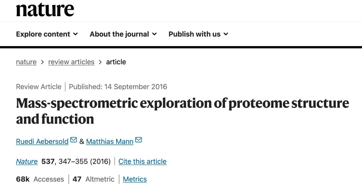Viewport: 362px width, 190px height.
Task: Click the envelope icon beside Matthias Mann
Action: [x=139, y=140]
